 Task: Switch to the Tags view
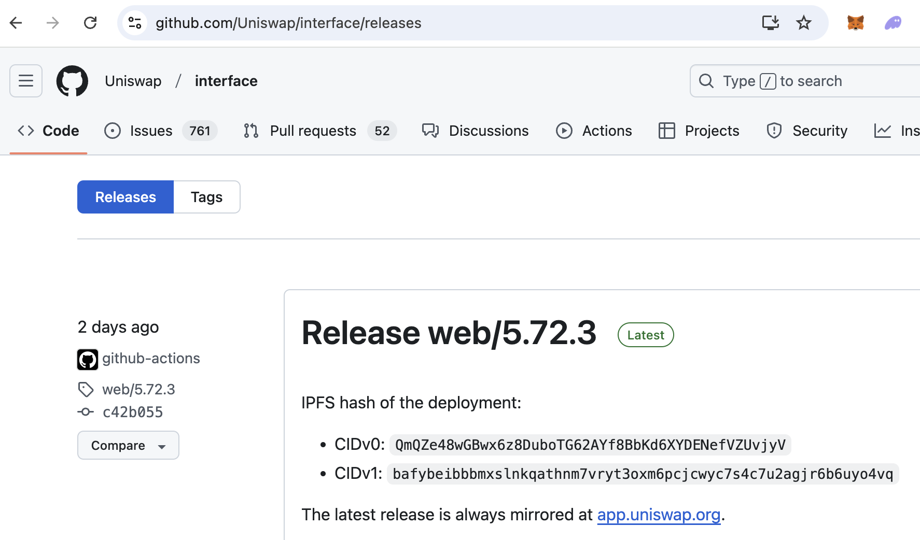206,197
